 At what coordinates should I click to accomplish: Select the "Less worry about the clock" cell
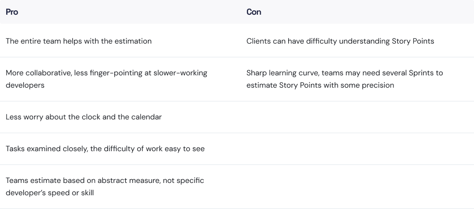pos(83,117)
